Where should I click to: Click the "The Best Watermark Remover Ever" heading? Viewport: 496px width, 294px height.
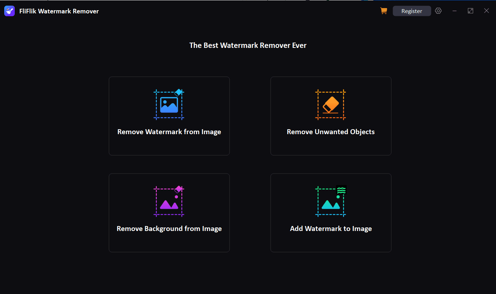coord(248,45)
